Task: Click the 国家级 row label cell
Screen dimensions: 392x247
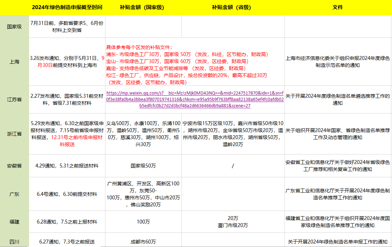Action: tap(14, 27)
